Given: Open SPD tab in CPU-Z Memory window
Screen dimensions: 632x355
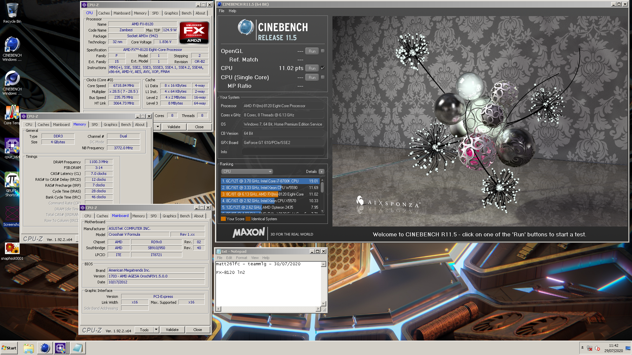Looking at the screenshot, I should pyautogui.click(x=94, y=125).
